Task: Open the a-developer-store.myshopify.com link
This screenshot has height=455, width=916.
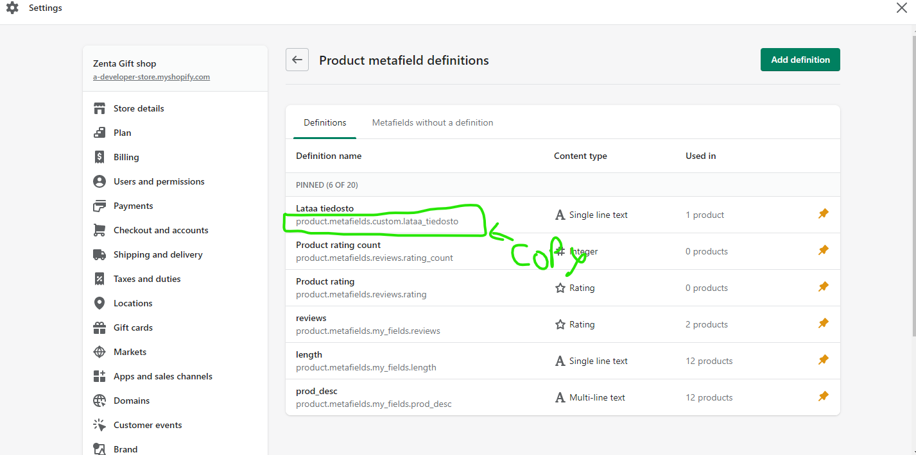Action: [x=151, y=77]
